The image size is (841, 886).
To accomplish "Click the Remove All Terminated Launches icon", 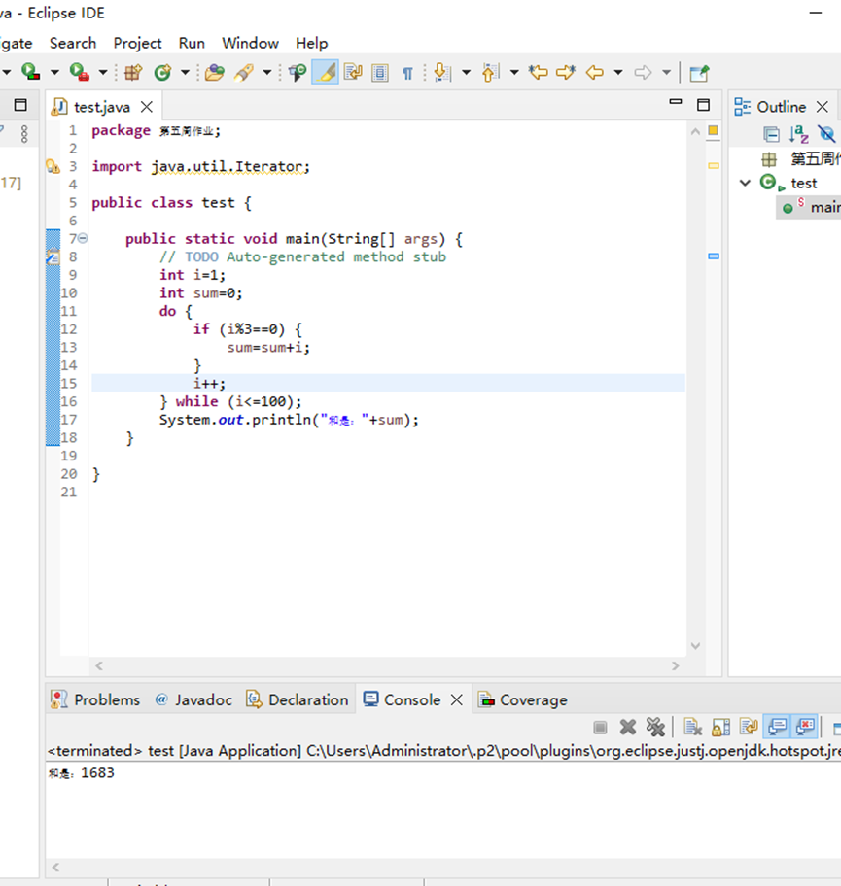I will click(655, 727).
